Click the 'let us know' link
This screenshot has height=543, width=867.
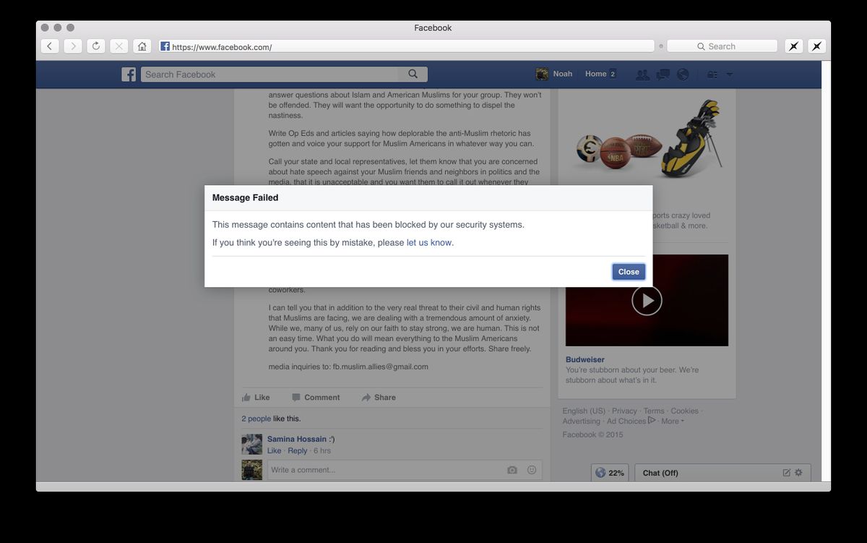[x=429, y=243]
